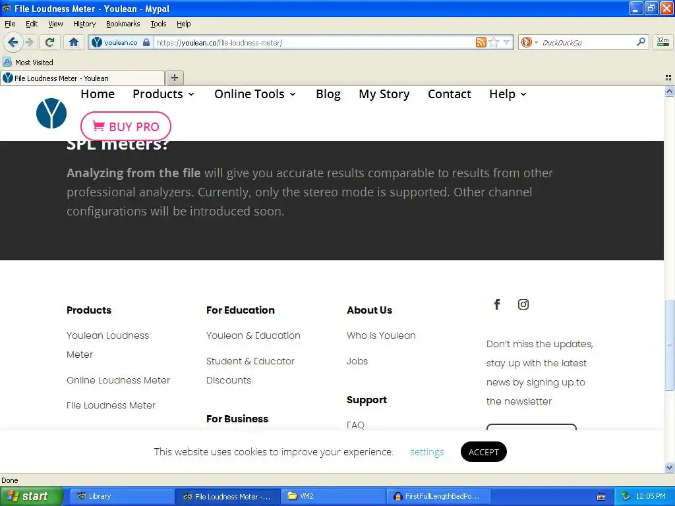Click the shopping cart BUY PRO button

click(126, 126)
